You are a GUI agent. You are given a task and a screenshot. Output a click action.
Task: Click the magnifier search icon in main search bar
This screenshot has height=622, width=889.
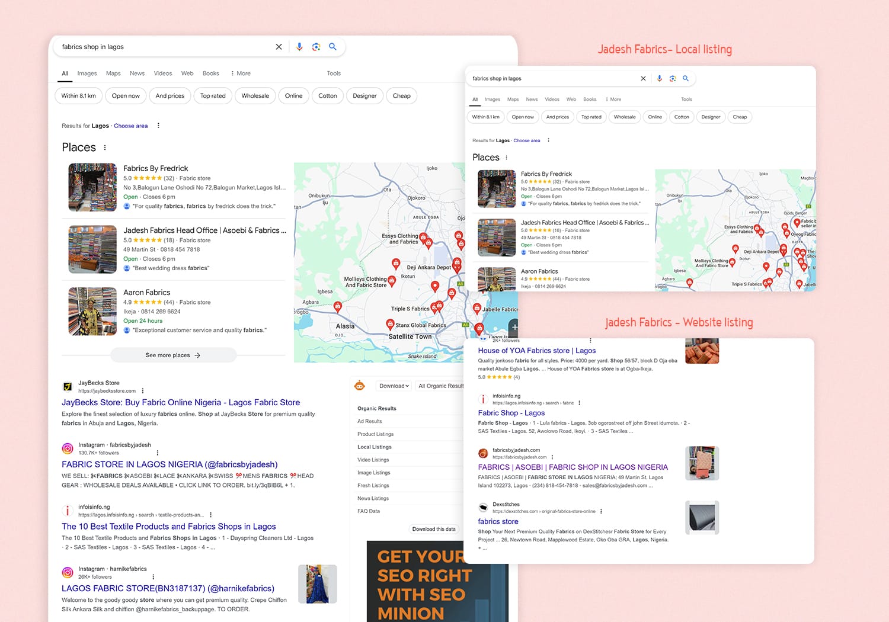pyautogui.click(x=332, y=47)
